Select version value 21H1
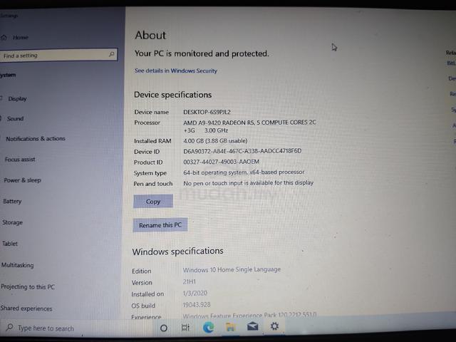 (190, 282)
